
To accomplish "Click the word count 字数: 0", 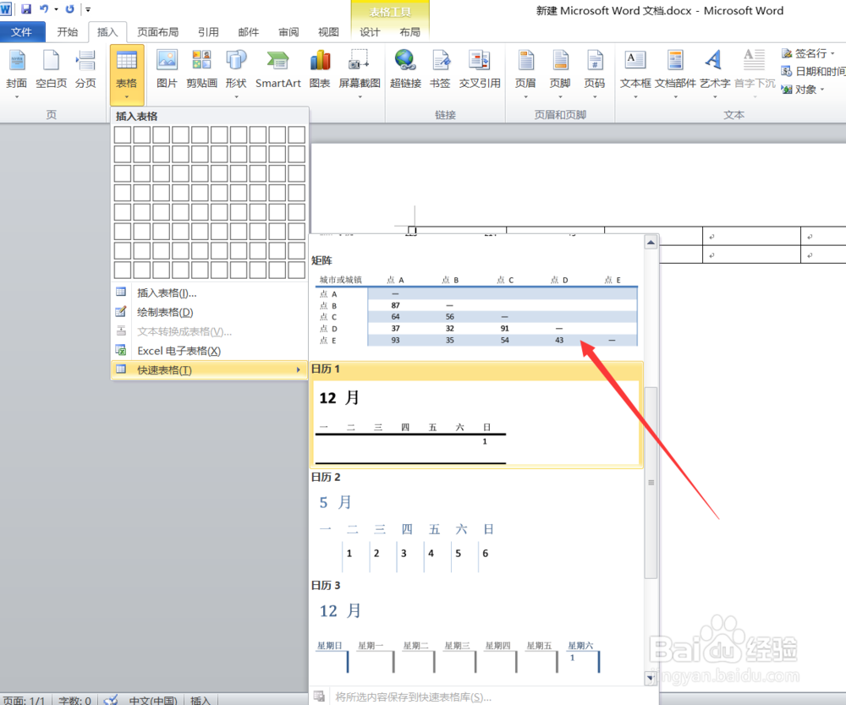I will 74,700.
